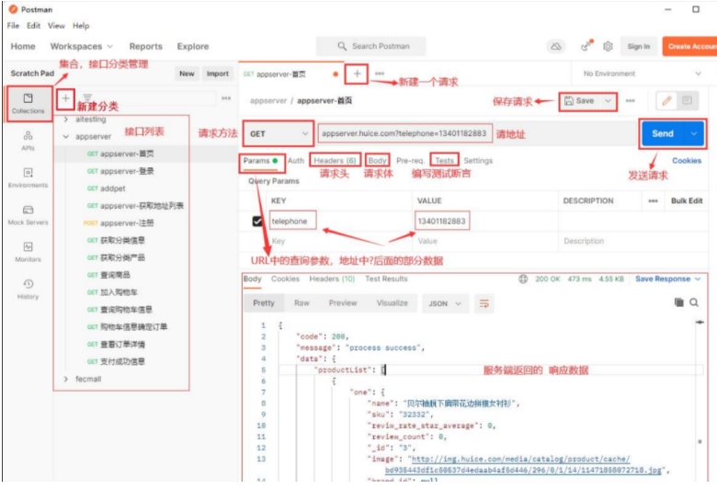Collapse the appserver collection

(x=66, y=136)
